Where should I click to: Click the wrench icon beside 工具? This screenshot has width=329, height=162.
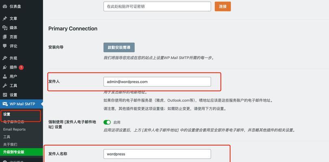(x=4, y=85)
